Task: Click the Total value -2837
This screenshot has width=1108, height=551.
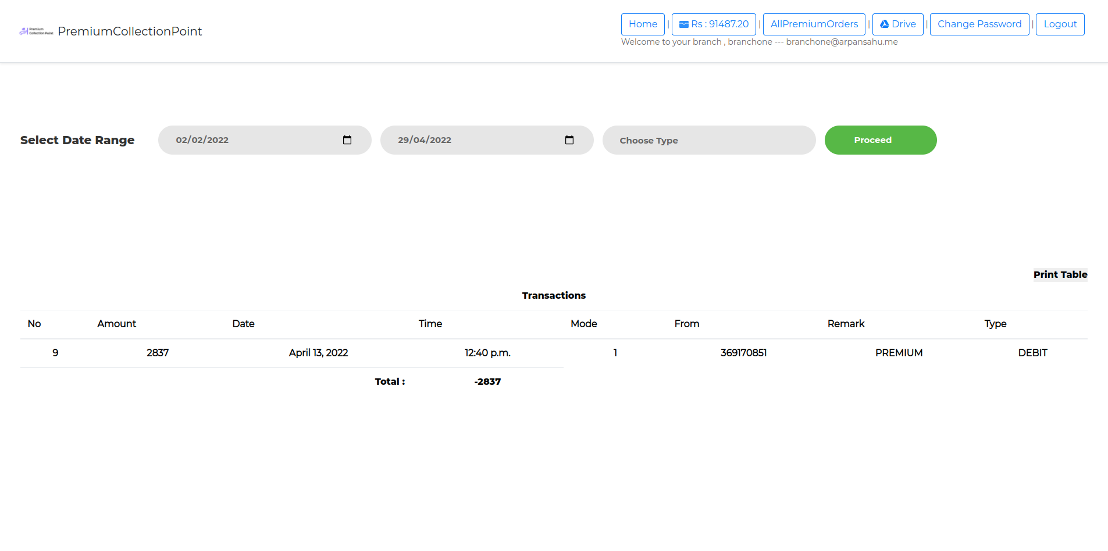Action: tap(487, 382)
